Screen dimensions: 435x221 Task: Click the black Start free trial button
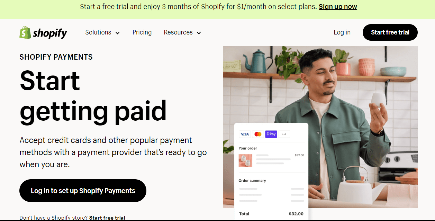(390, 32)
